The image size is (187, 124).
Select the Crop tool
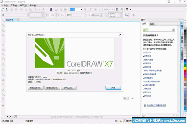3,31
